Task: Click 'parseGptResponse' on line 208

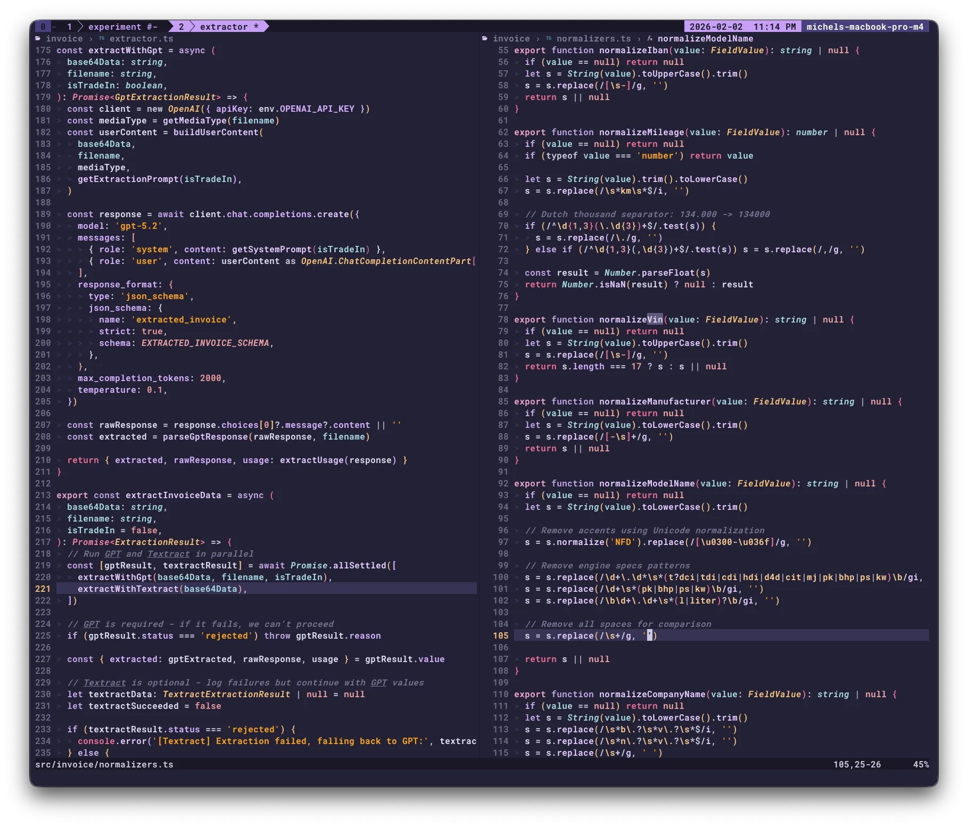Action: click(x=205, y=436)
